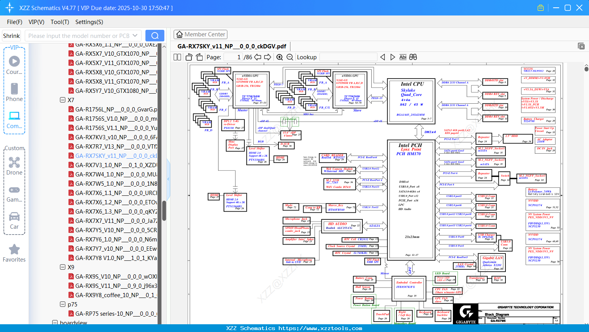Click the left panel collapse handle
Viewport: 589px width, 332px height.
coord(168,179)
